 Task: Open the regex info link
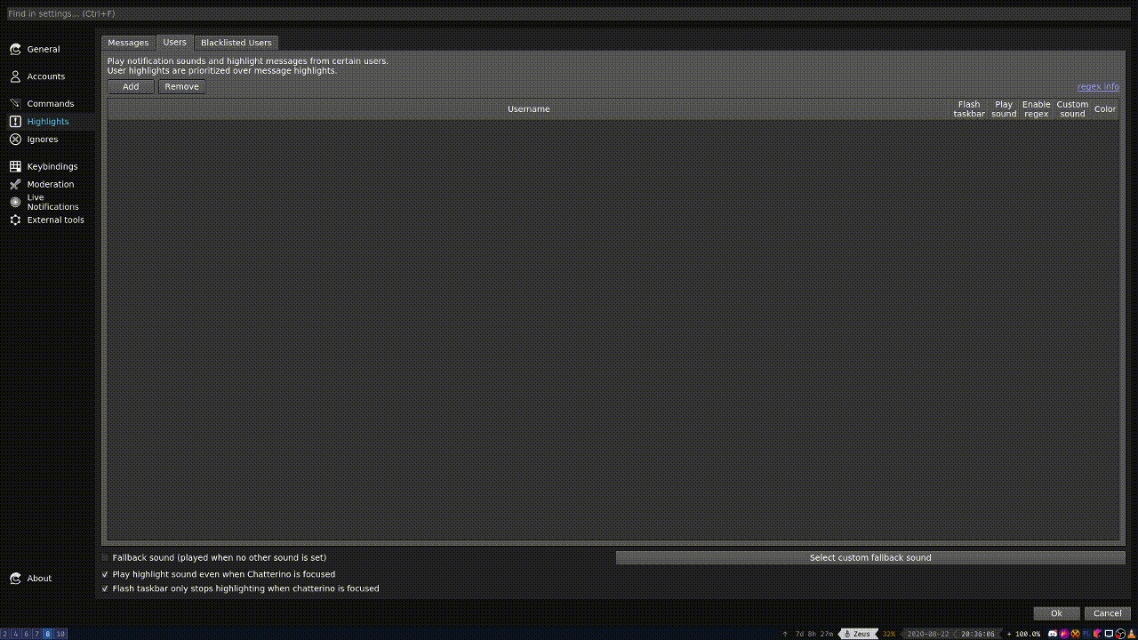point(1097,86)
